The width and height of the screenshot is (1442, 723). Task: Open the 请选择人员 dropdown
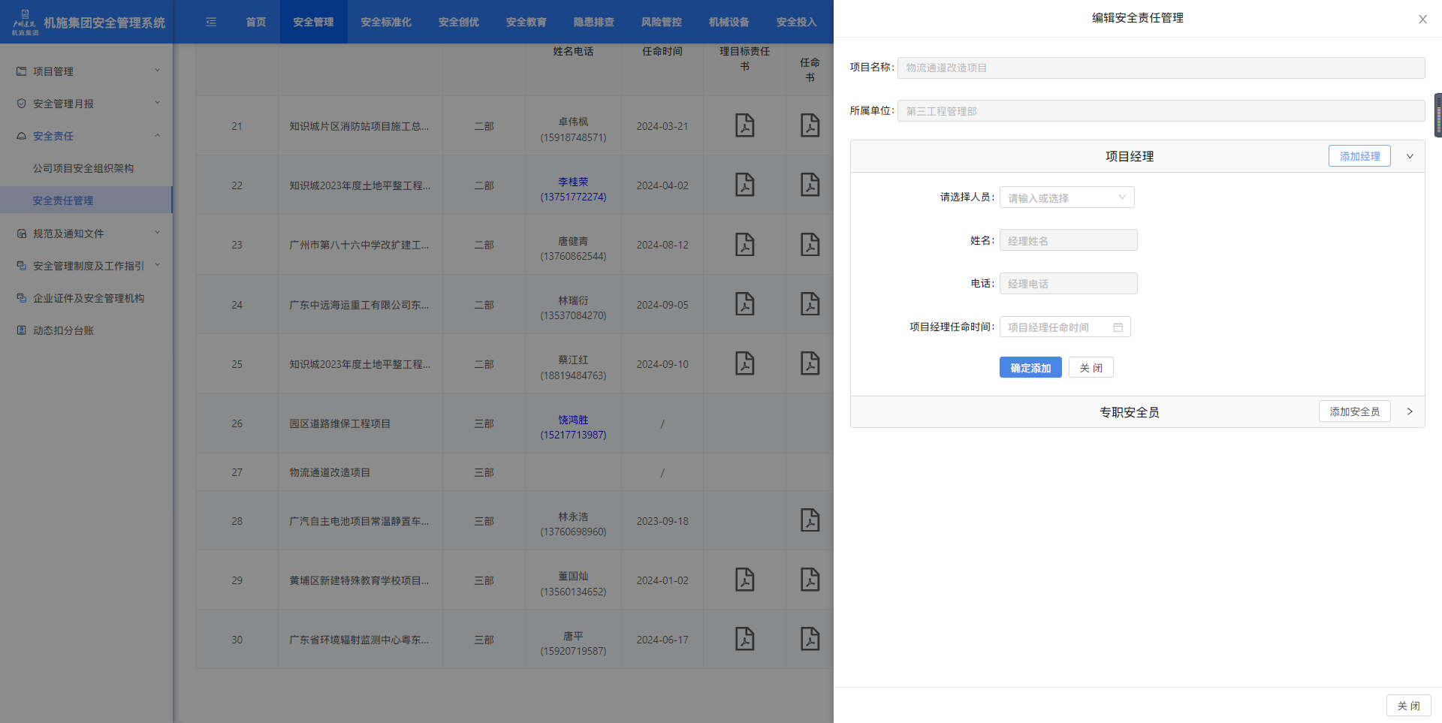click(1066, 197)
